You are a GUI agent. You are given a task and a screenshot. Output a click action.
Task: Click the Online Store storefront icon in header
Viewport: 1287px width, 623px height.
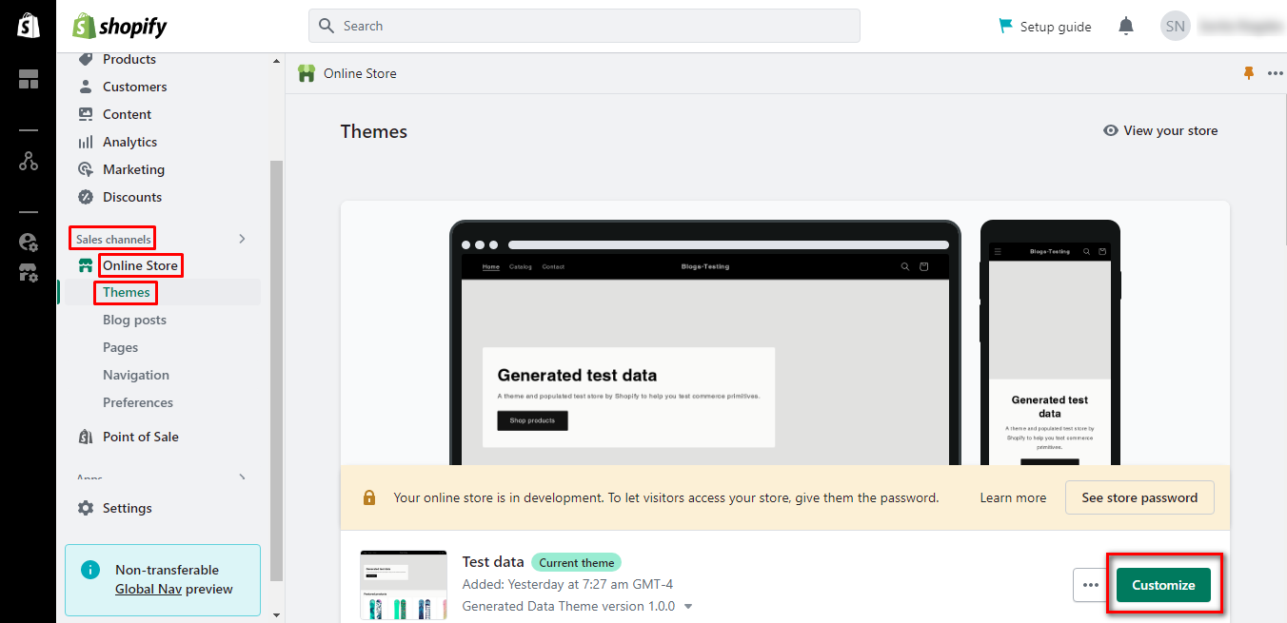coord(307,73)
